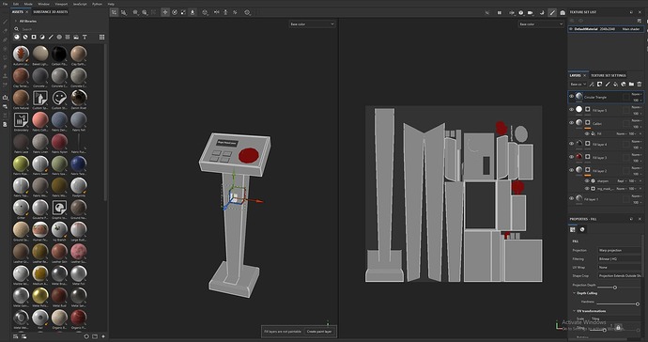This screenshot has height=342, width=648.
Task: Open the Shape Crop dropdown
Action: tap(620, 275)
